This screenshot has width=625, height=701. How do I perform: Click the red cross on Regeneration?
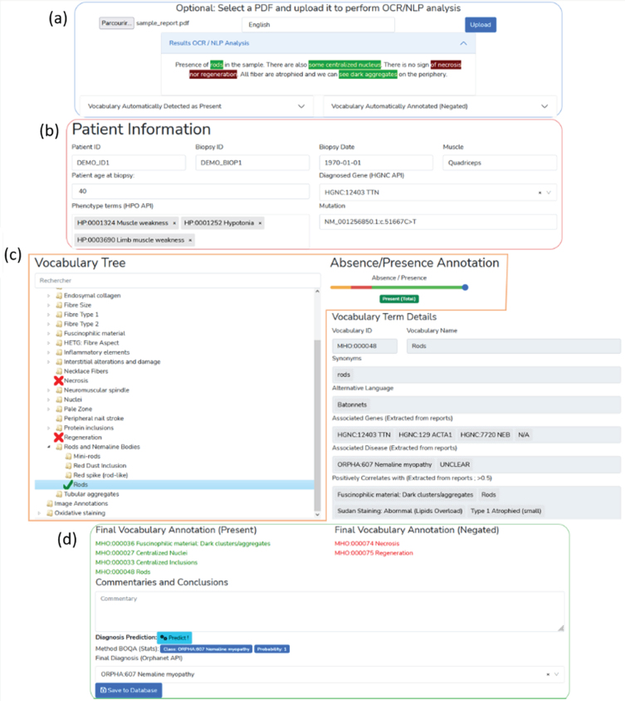click(59, 437)
